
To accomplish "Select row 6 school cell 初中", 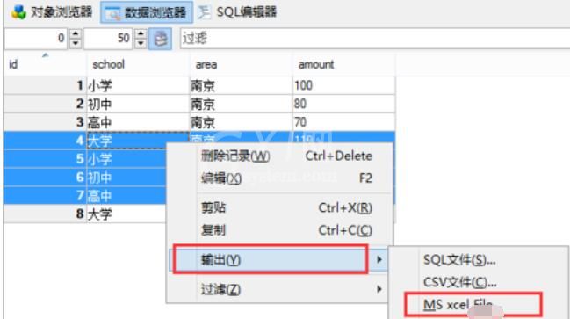I will (x=126, y=178).
